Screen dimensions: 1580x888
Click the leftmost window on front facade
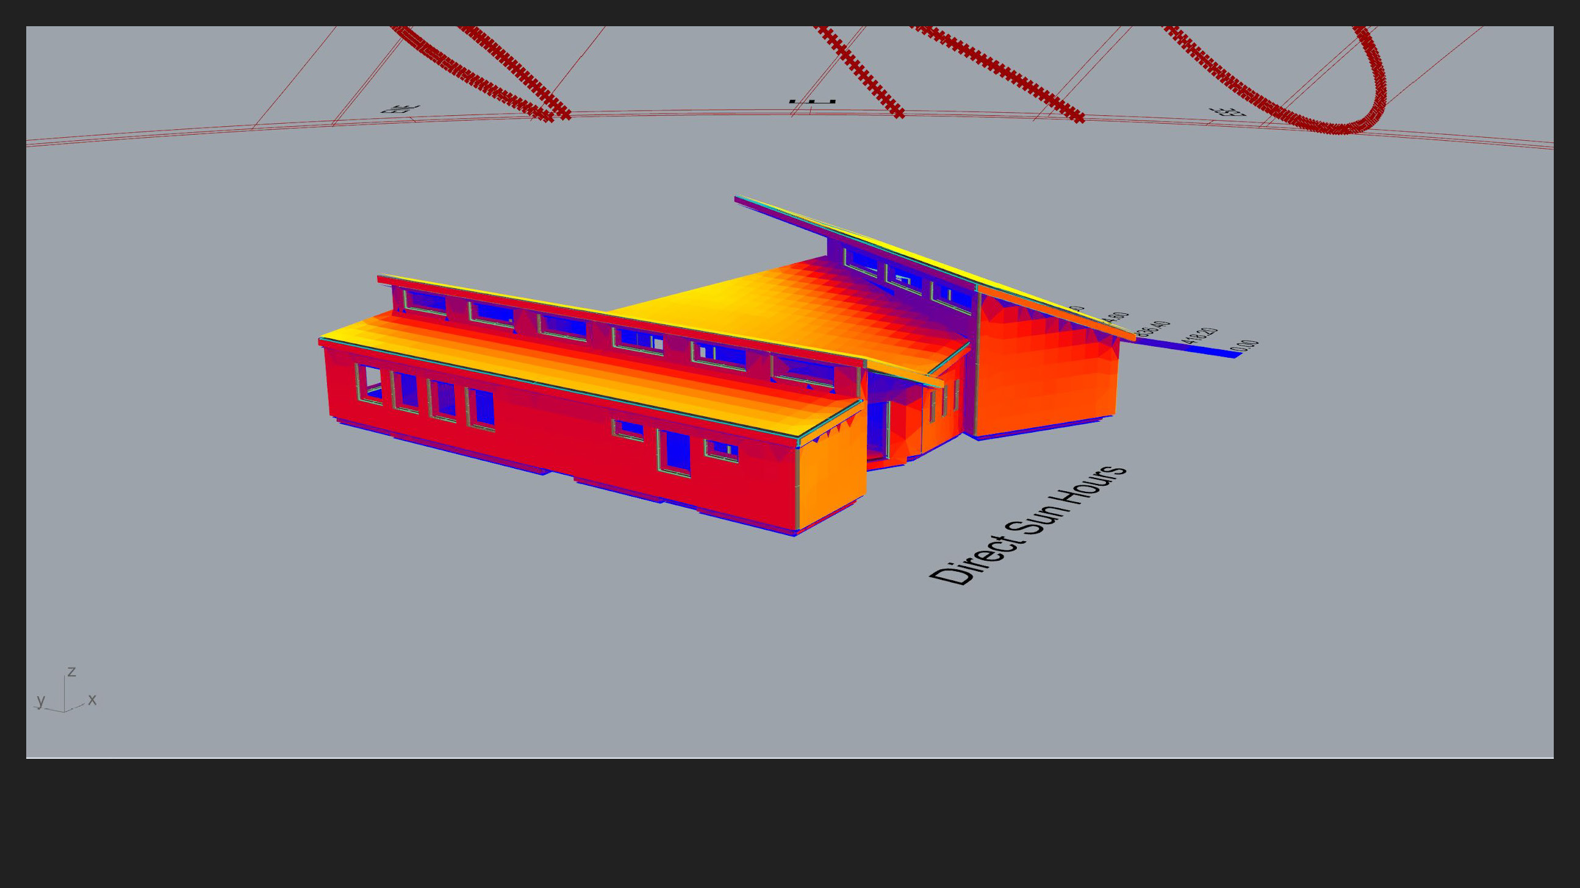[x=370, y=384]
